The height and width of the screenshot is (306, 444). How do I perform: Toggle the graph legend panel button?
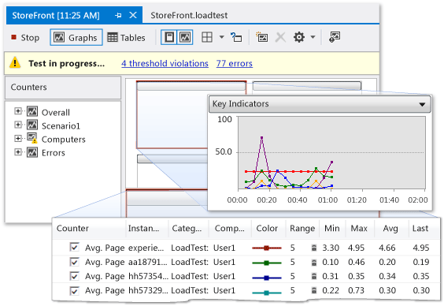(x=185, y=37)
